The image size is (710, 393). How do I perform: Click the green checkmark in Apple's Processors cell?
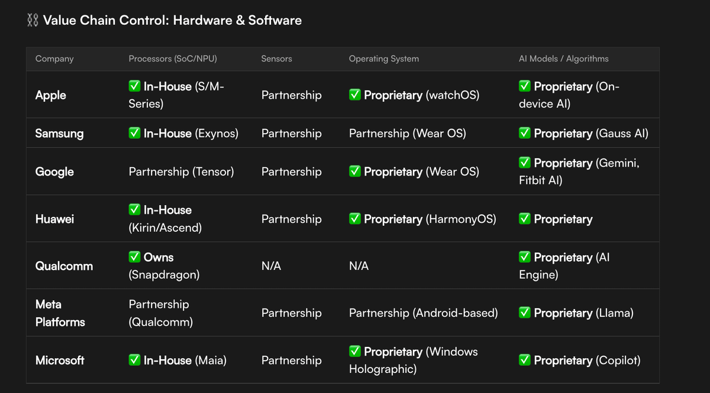(x=134, y=86)
